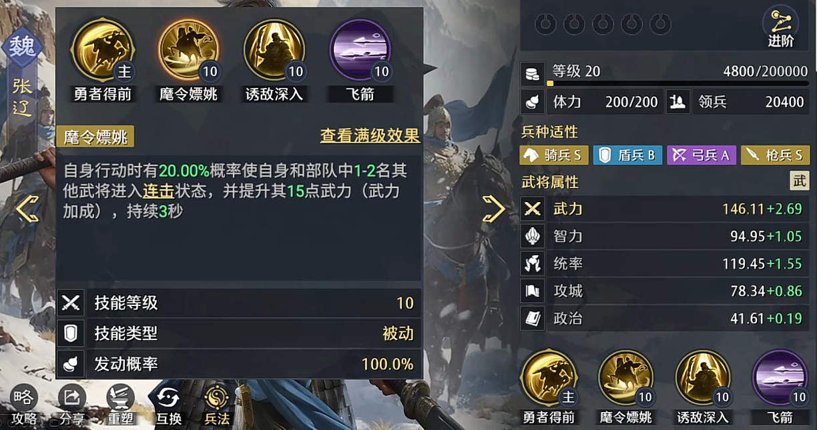Screen dimensions: 817x430
Task: Tap the 分享 share icon
Action: coord(72,406)
